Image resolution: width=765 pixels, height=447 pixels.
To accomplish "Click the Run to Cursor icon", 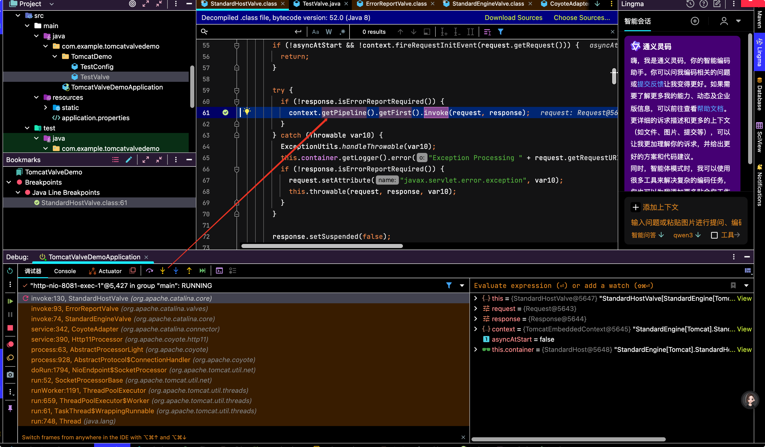I will point(202,271).
